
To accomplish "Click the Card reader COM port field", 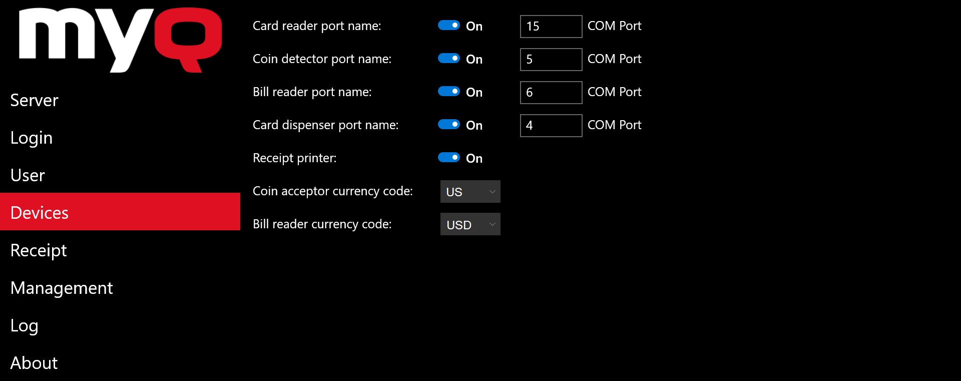I will tap(551, 27).
